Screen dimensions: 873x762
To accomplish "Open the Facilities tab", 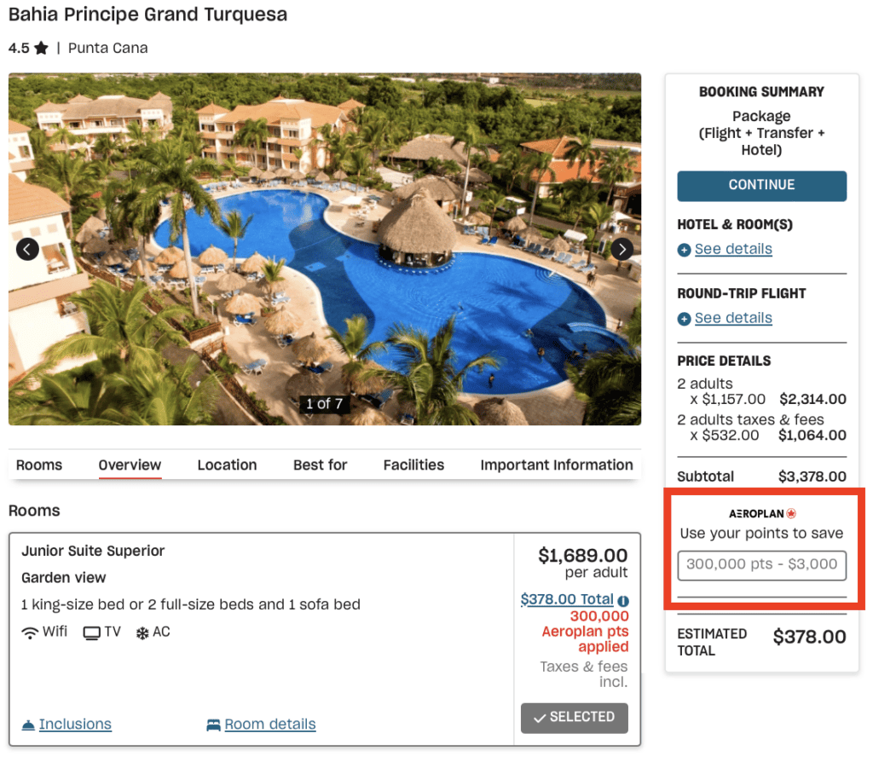I will pyautogui.click(x=413, y=465).
